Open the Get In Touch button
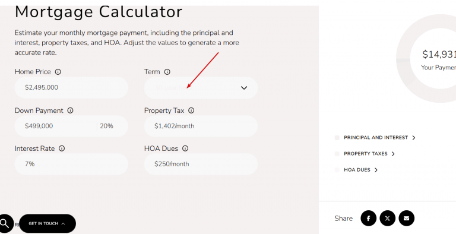 (x=47, y=223)
